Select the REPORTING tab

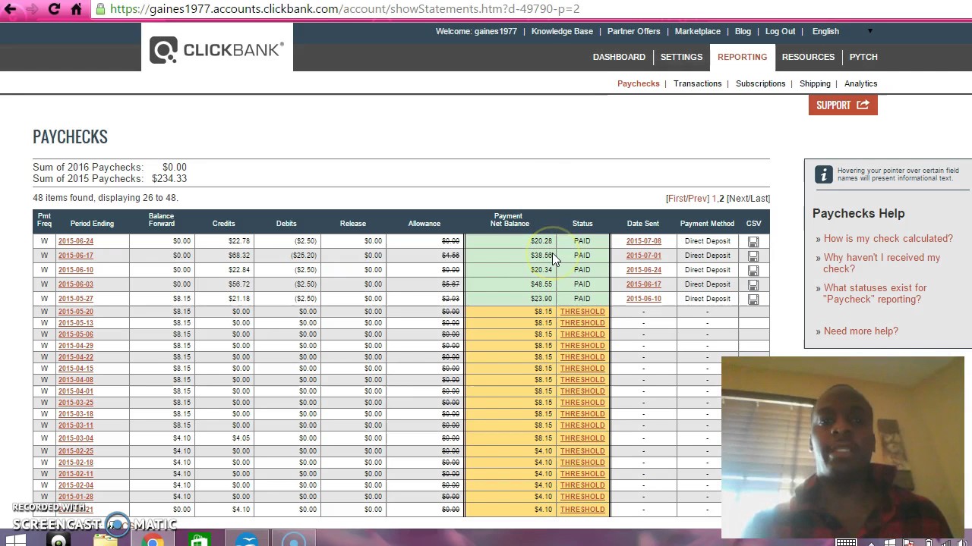pos(742,57)
